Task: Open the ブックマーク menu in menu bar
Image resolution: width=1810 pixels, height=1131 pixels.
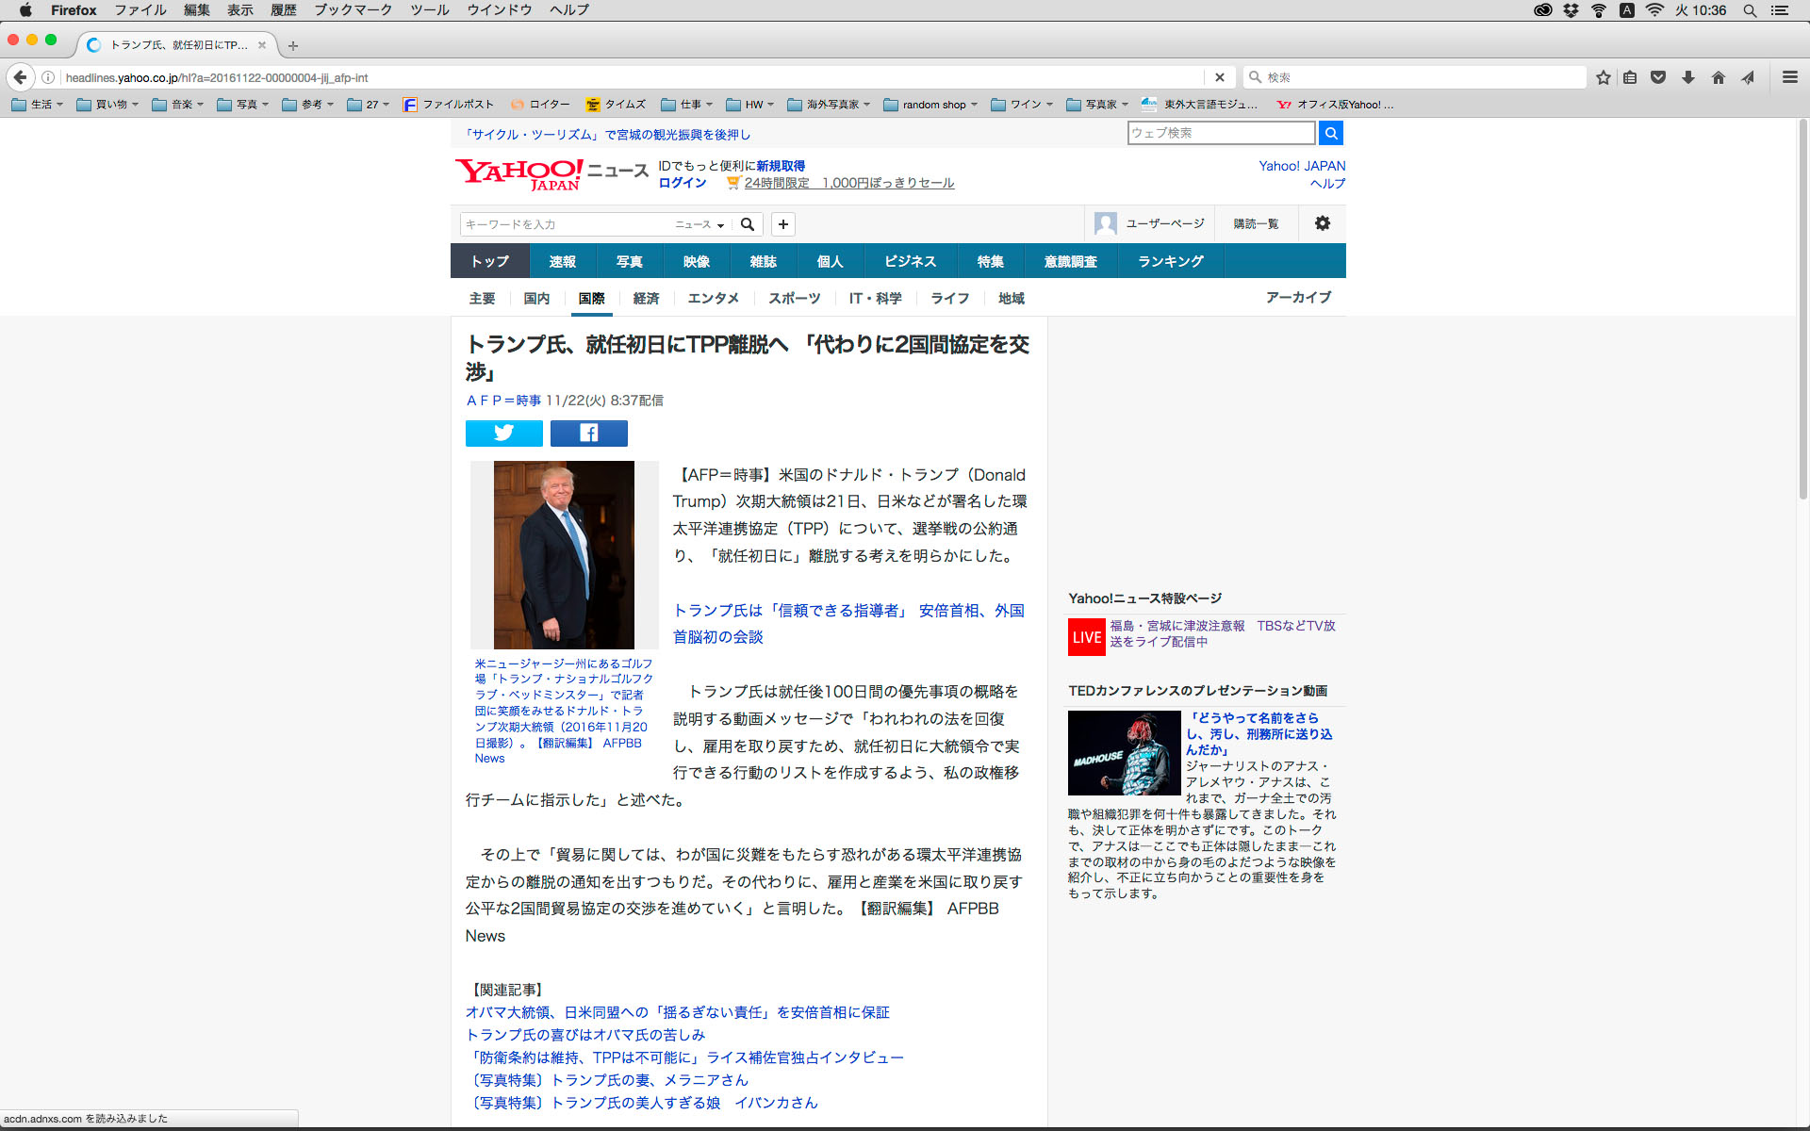Action: [x=353, y=10]
